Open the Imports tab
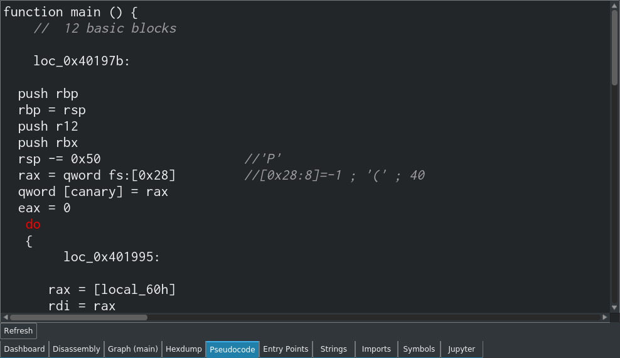620x358 pixels. coord(376,349)
